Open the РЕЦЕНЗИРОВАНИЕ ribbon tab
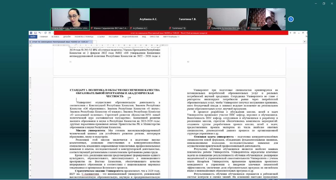This screenshot has width=336, height=180. point(130,37)
